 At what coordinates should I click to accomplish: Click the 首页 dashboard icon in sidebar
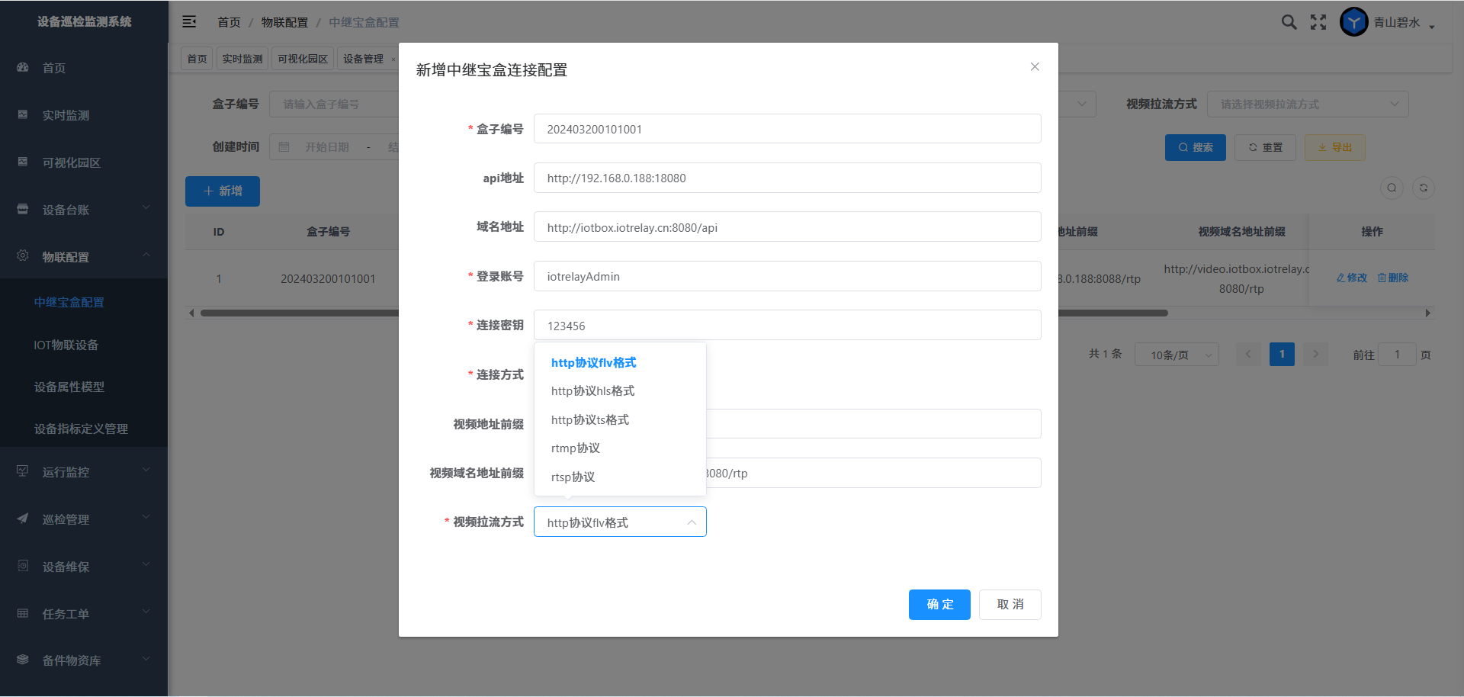(x=23, y=68)
